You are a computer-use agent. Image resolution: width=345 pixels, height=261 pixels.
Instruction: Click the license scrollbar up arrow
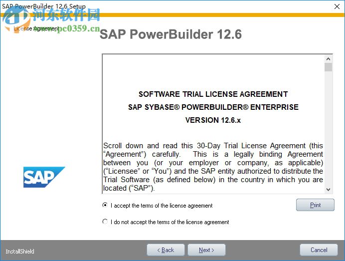[328, 59]
